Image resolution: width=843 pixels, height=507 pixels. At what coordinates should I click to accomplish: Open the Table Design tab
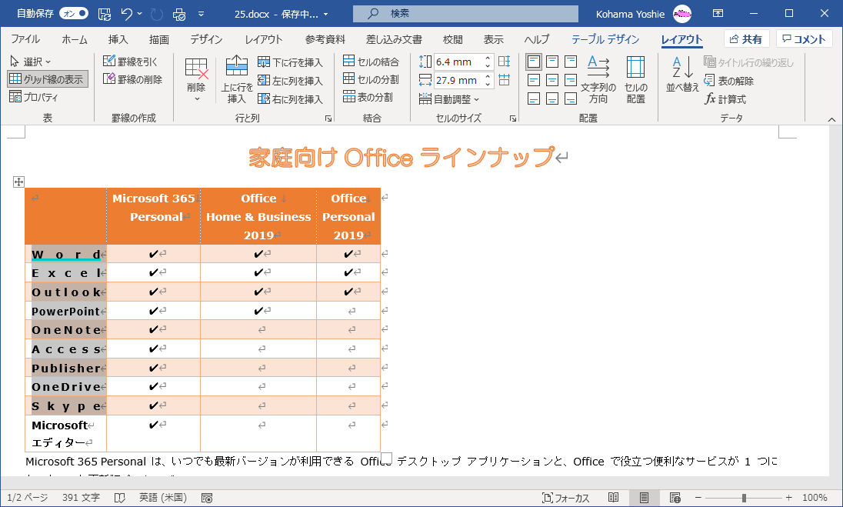605,39
